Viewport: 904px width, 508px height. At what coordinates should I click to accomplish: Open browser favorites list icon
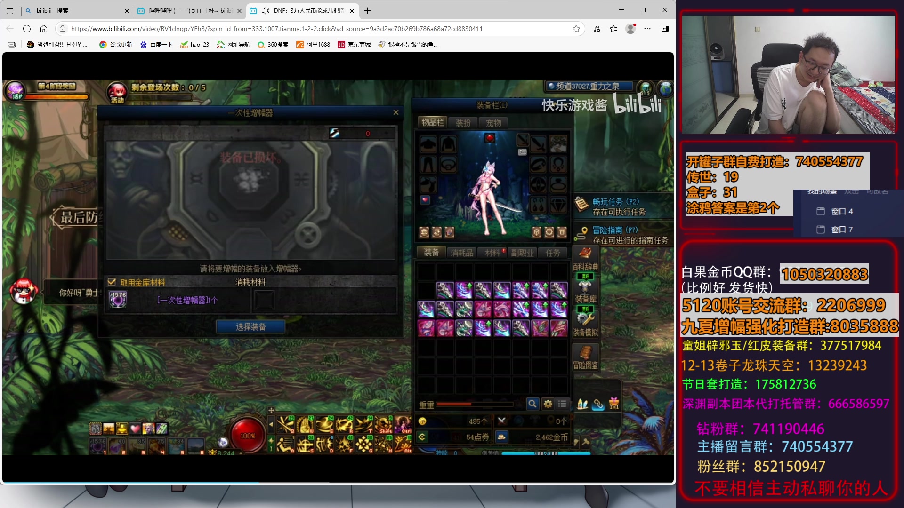tap(613, 29)
